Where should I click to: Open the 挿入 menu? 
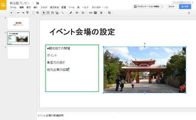pyautogui.click(x=36, y=7)
